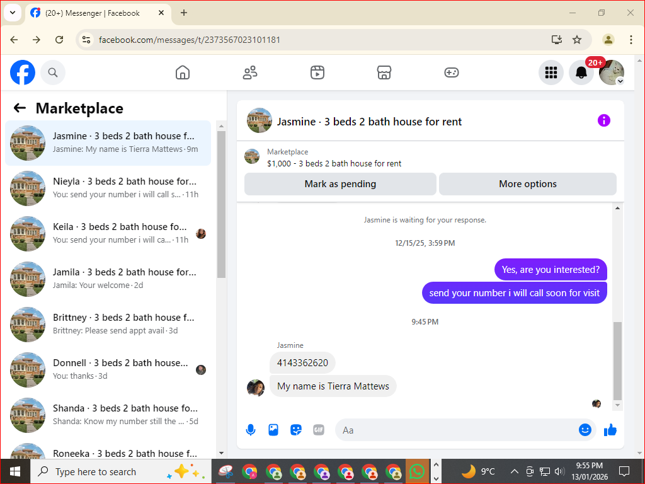Install app icon in address bar

tap(557, 40)
